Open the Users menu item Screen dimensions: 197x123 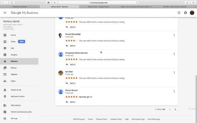click(x=13, y=81)
